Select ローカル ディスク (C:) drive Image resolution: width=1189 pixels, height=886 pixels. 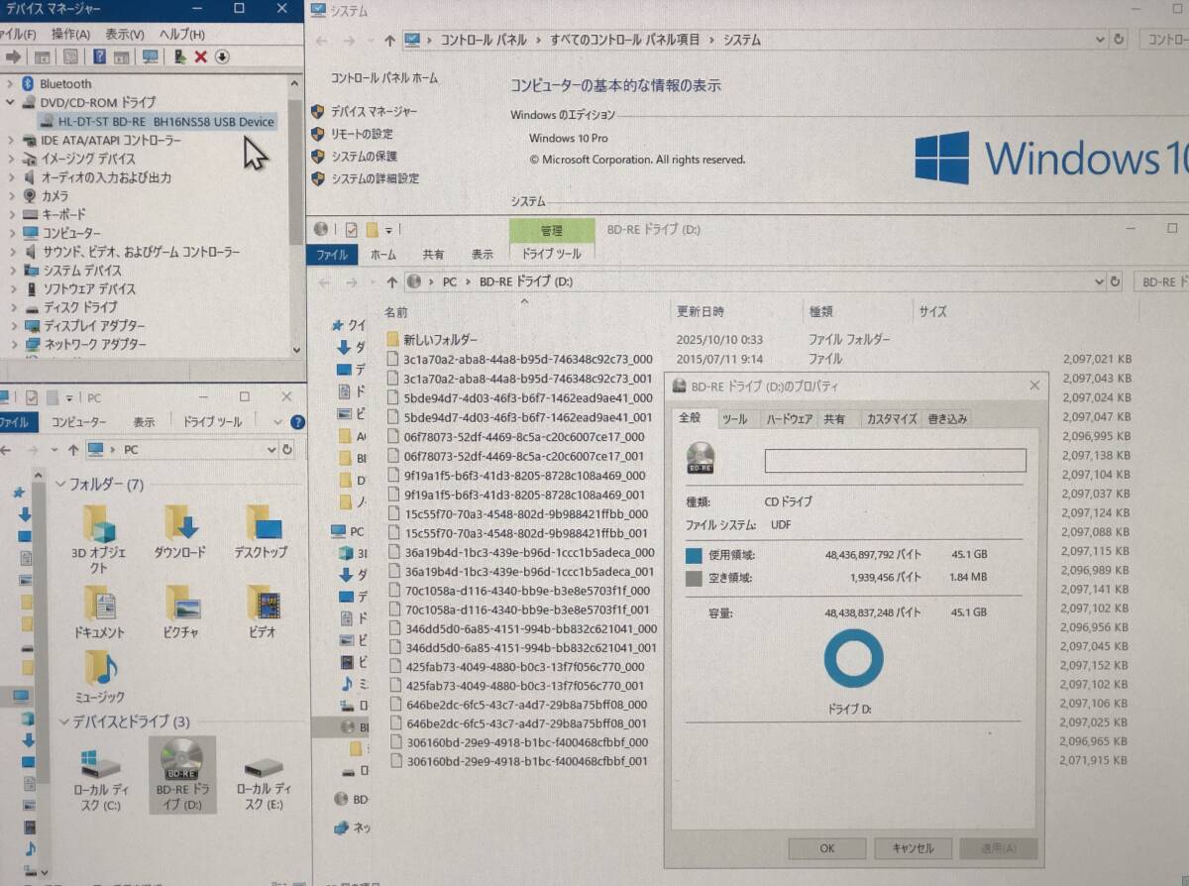pyautogui.click(x=99, y=780)
